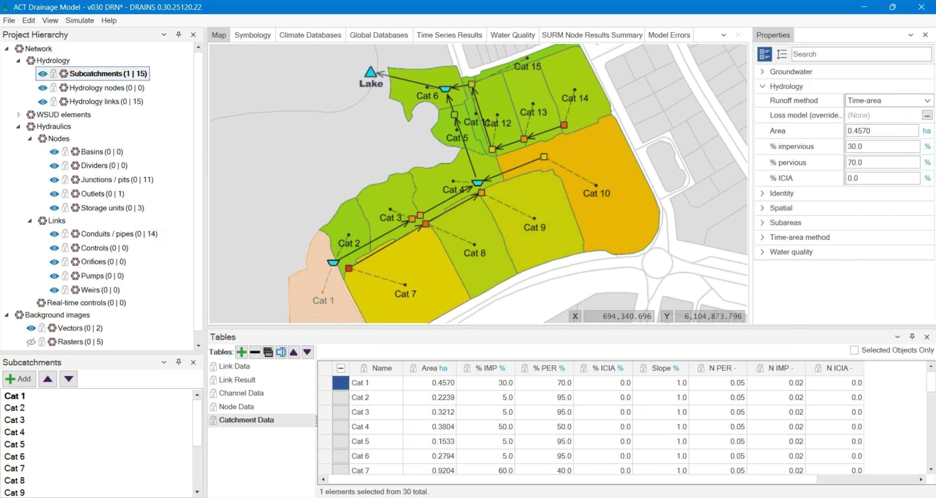Click the lock icon on Name column header
This screenshot has width=936, height=498.
point(364,368)
